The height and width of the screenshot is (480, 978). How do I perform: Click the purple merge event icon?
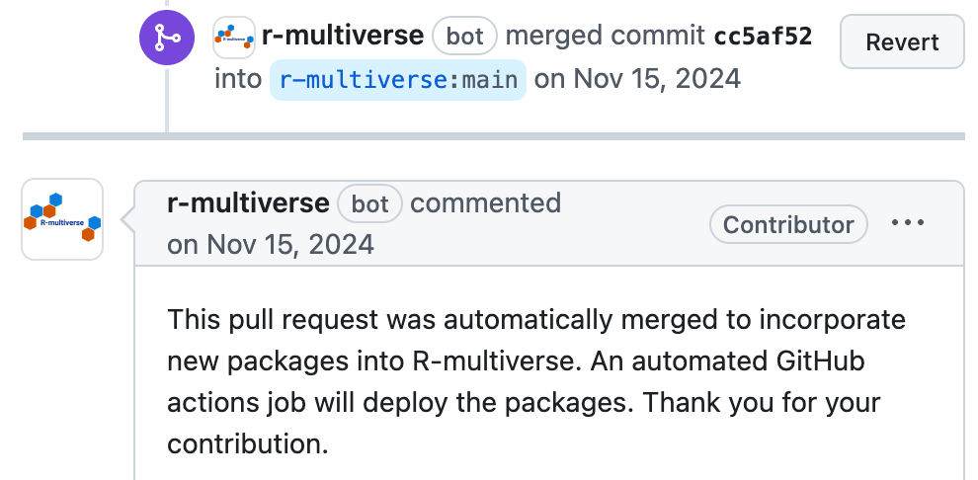pyautogui.click(x=167, y=38)
